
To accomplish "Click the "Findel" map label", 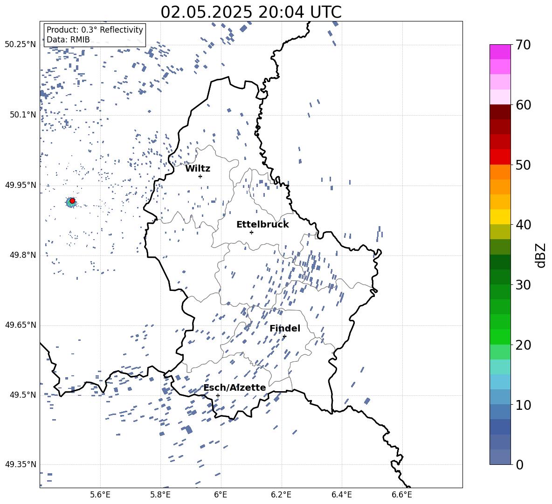I will click(x=285, y=328).
